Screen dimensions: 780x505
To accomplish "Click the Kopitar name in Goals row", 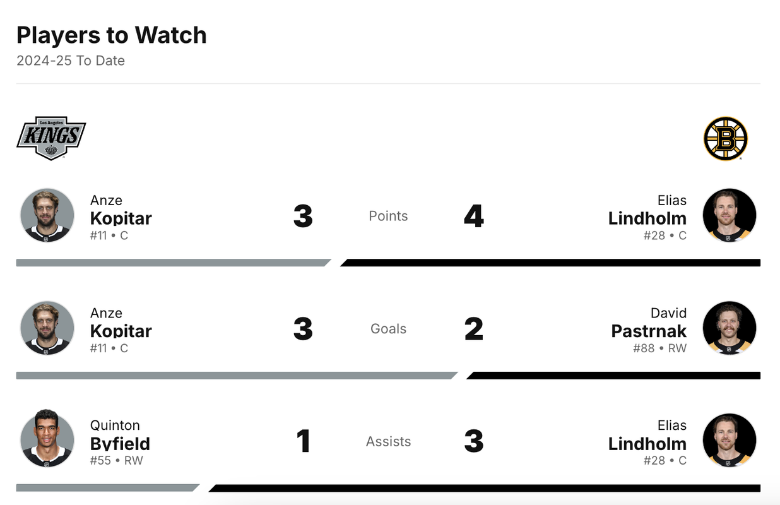I will click(x=121, y=331).
